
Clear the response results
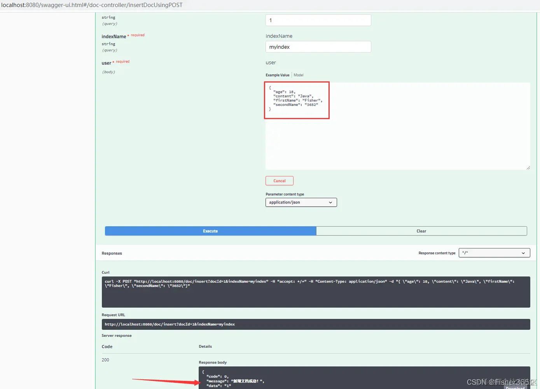tap(421, 231)
